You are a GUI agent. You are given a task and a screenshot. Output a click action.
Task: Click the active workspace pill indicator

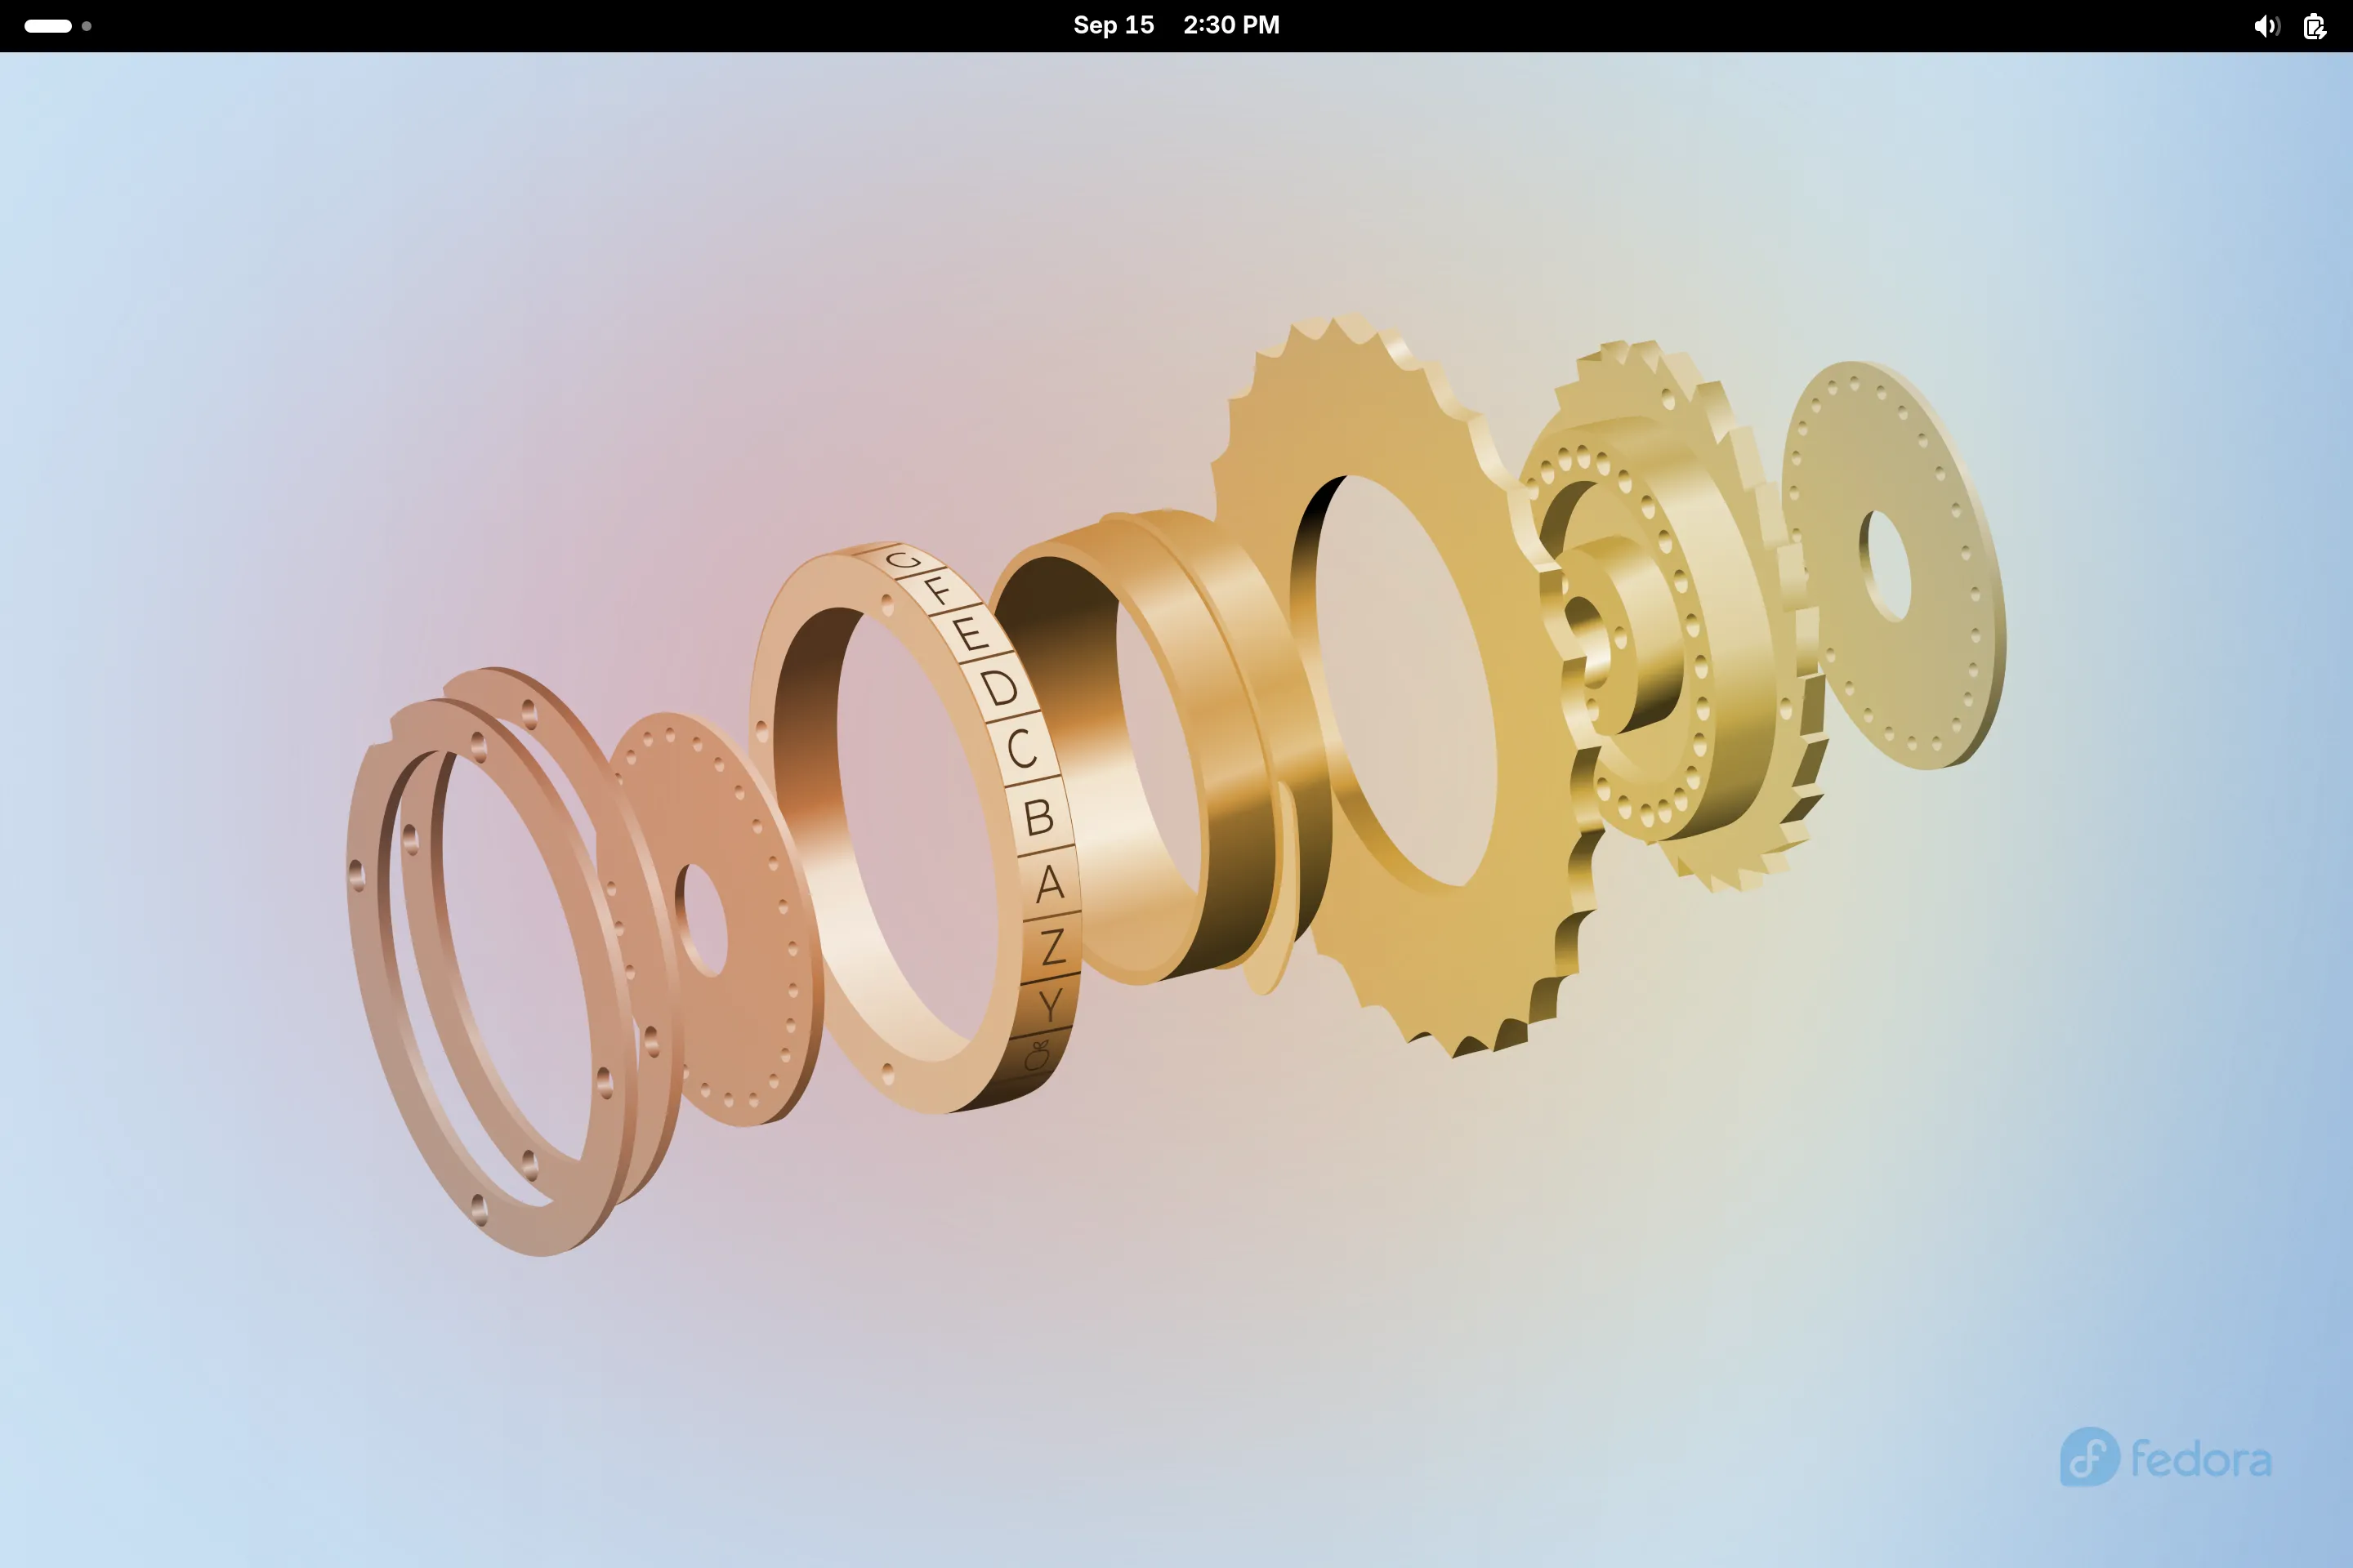[x=48, y=26]
